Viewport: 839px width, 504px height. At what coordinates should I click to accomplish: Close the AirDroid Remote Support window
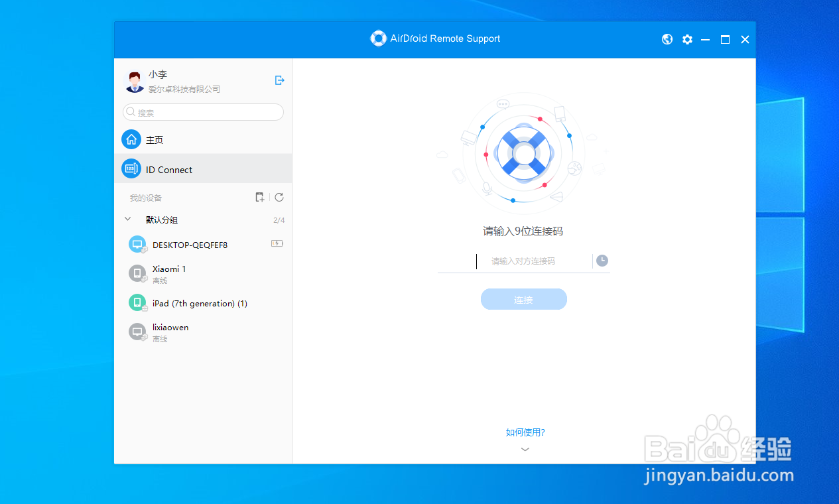click(745, 40)
